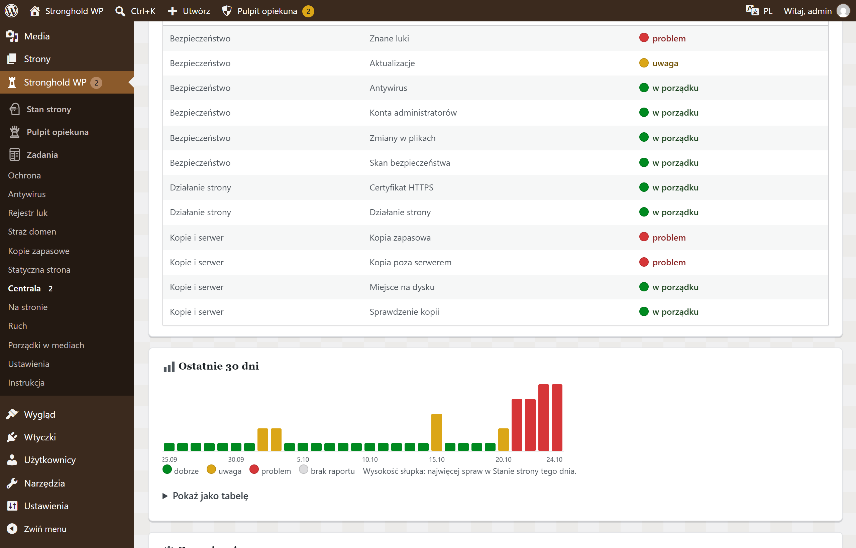This screenshot has width=856, height=548.
Task: Click the admin avatar icon
Action: tap(843, 11)
